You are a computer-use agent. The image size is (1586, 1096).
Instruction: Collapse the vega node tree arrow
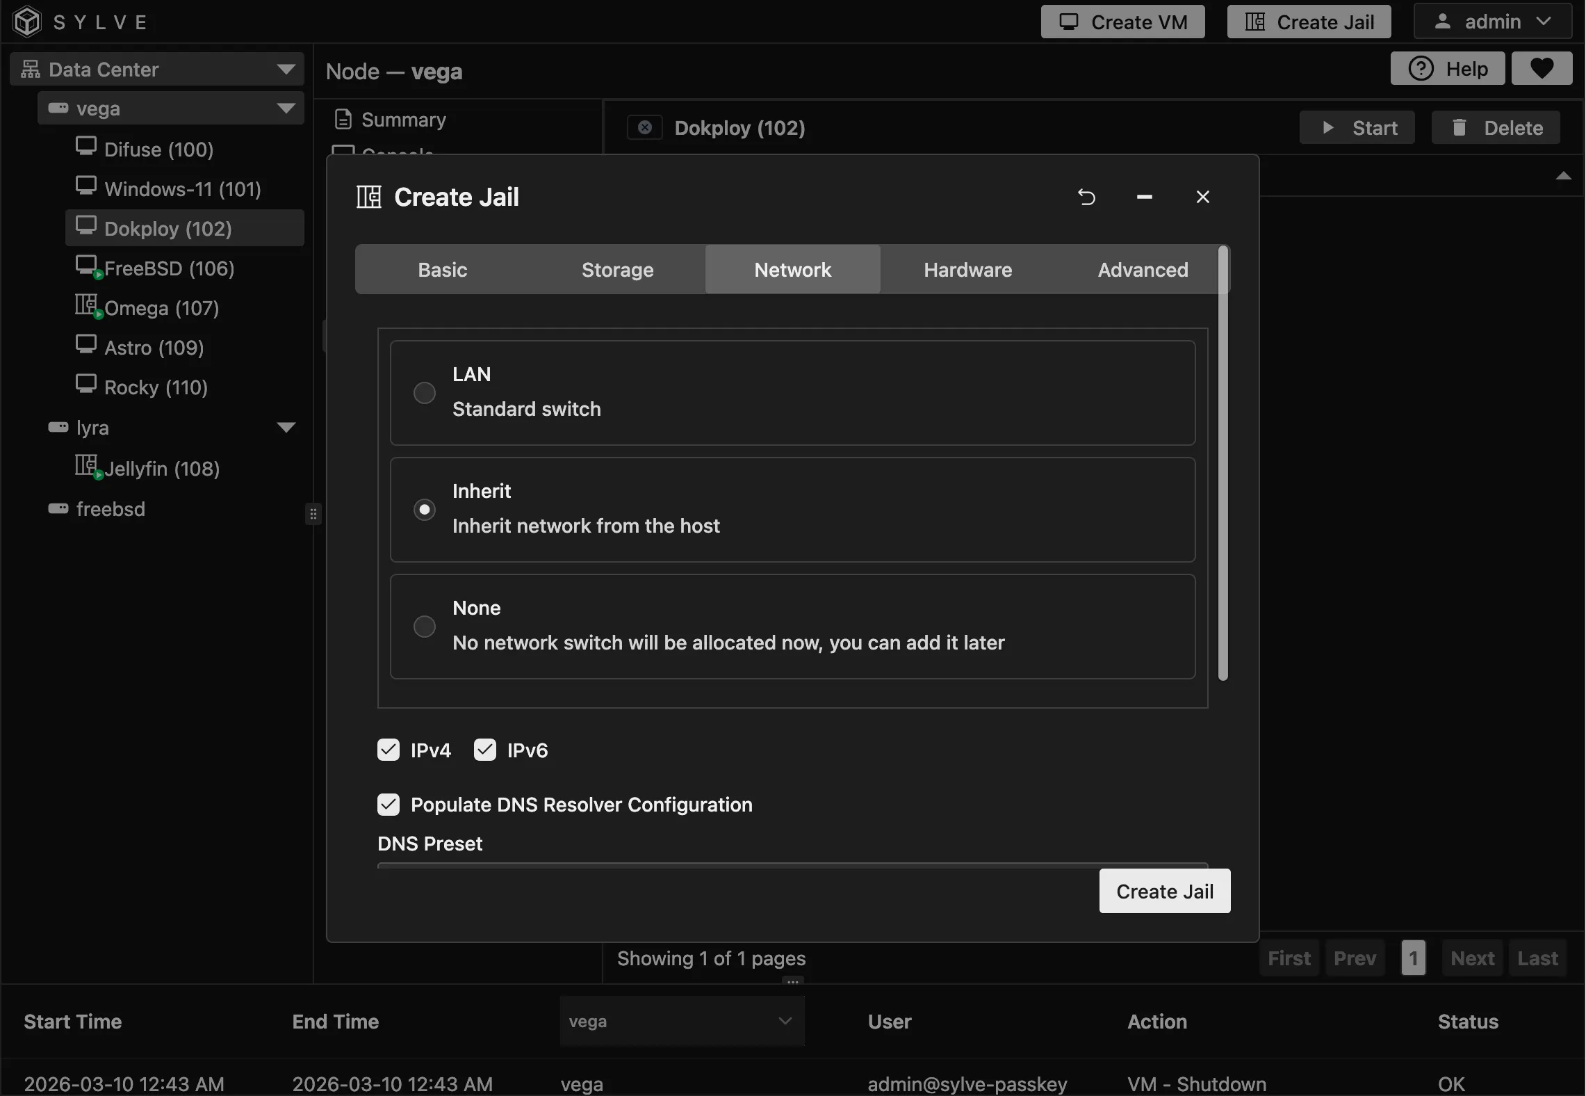coord(286,108)
